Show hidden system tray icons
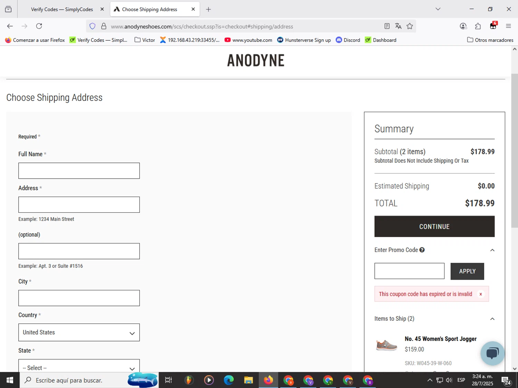 click(x=430, y=380)
